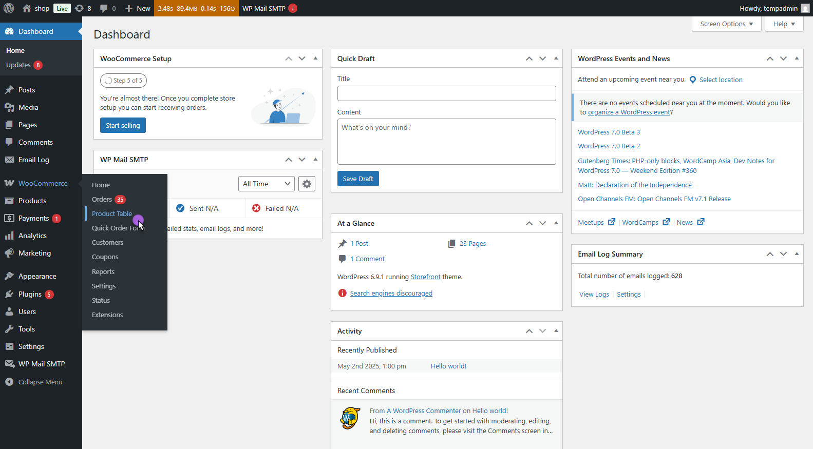Open WP Mail SMTP settings gear icon
The image size is (813, 449).
(x=307, y=184)
